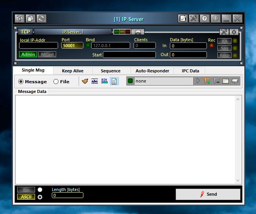
Task: Toggle the MCast button
Action: pyautogui.click(x=47, y=54)
